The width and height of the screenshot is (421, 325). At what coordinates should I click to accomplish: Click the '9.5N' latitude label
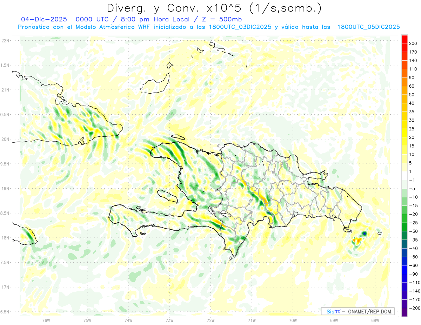pos(5,164)
